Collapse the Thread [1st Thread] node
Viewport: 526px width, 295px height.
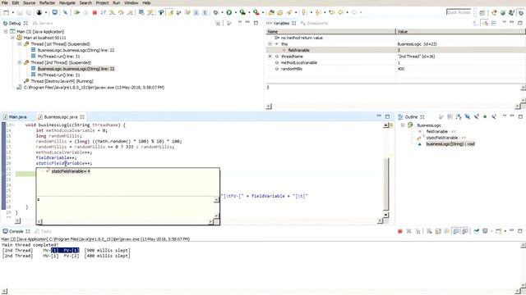point(20,43)
